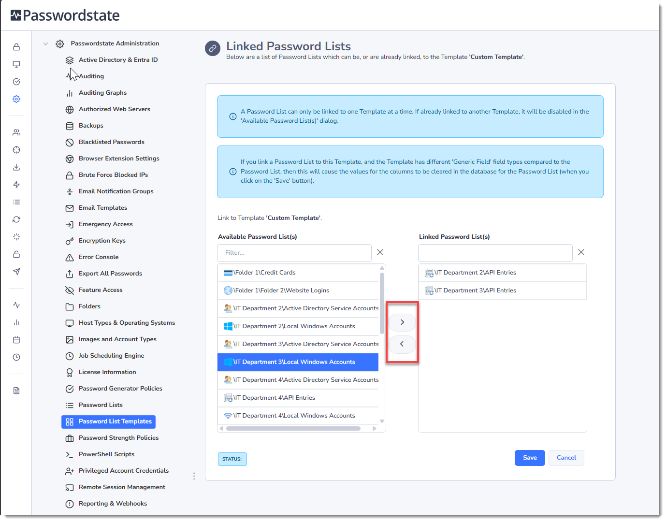Select linked '\IT Department 2\API Entries'
The image size is (666, 522).
tap(503, 273)
